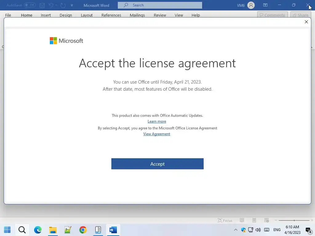The height and width of the screenshot is (236, 315).
Task: Launch Google Chrome from taskbar
Action: (83, 230)
